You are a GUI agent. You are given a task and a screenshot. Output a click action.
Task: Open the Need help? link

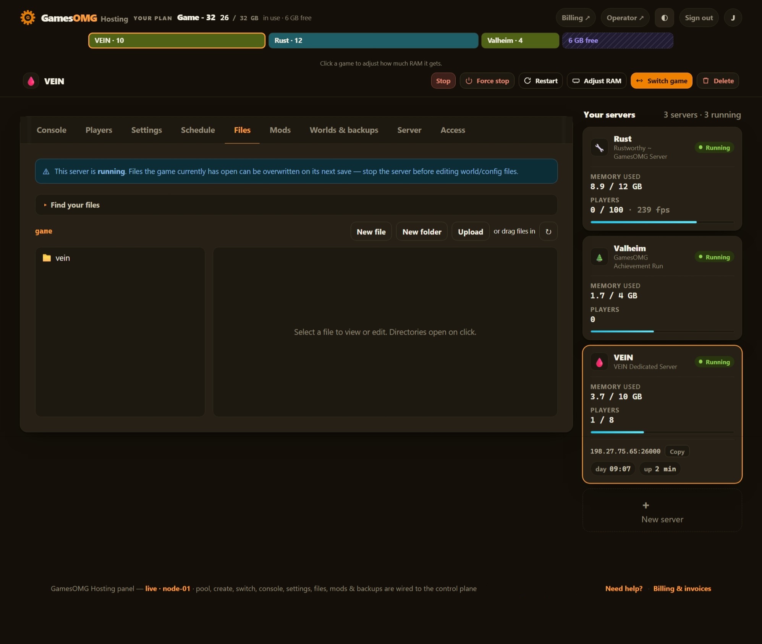pyautogui.click(x=624, y=589)
